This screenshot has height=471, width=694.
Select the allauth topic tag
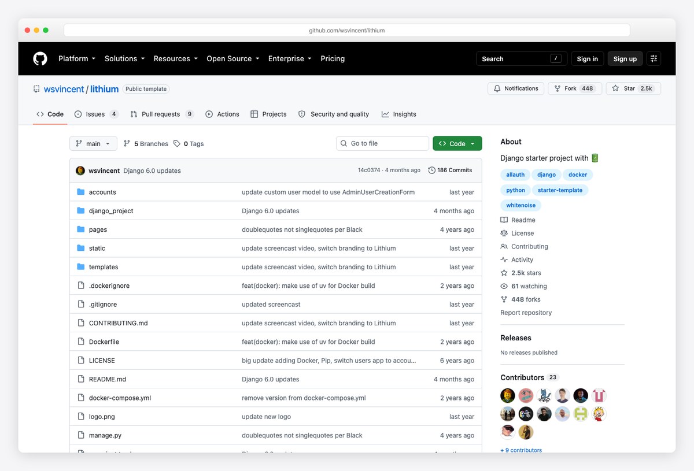pos(515,175)
